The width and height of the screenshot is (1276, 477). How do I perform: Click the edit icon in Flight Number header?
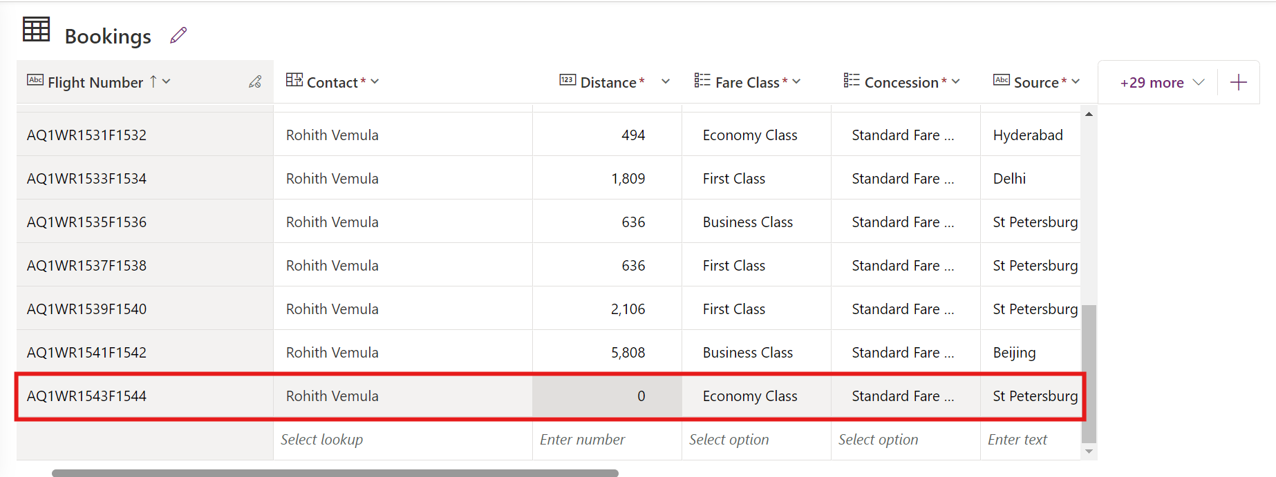[255, 82]
